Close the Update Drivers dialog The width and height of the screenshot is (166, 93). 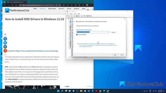125,19
